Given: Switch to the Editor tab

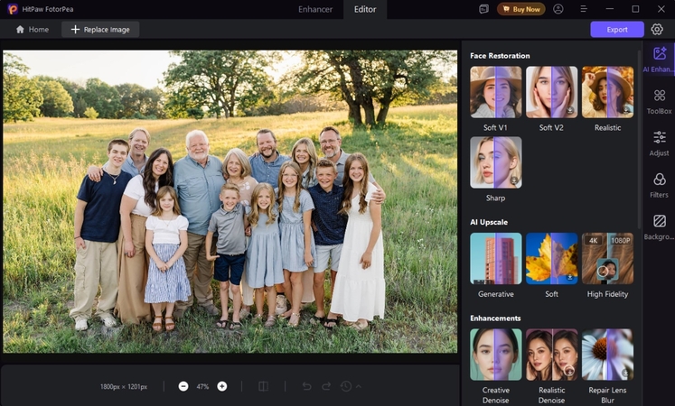Looking at the screenshot, I should (x=365, y=9).
